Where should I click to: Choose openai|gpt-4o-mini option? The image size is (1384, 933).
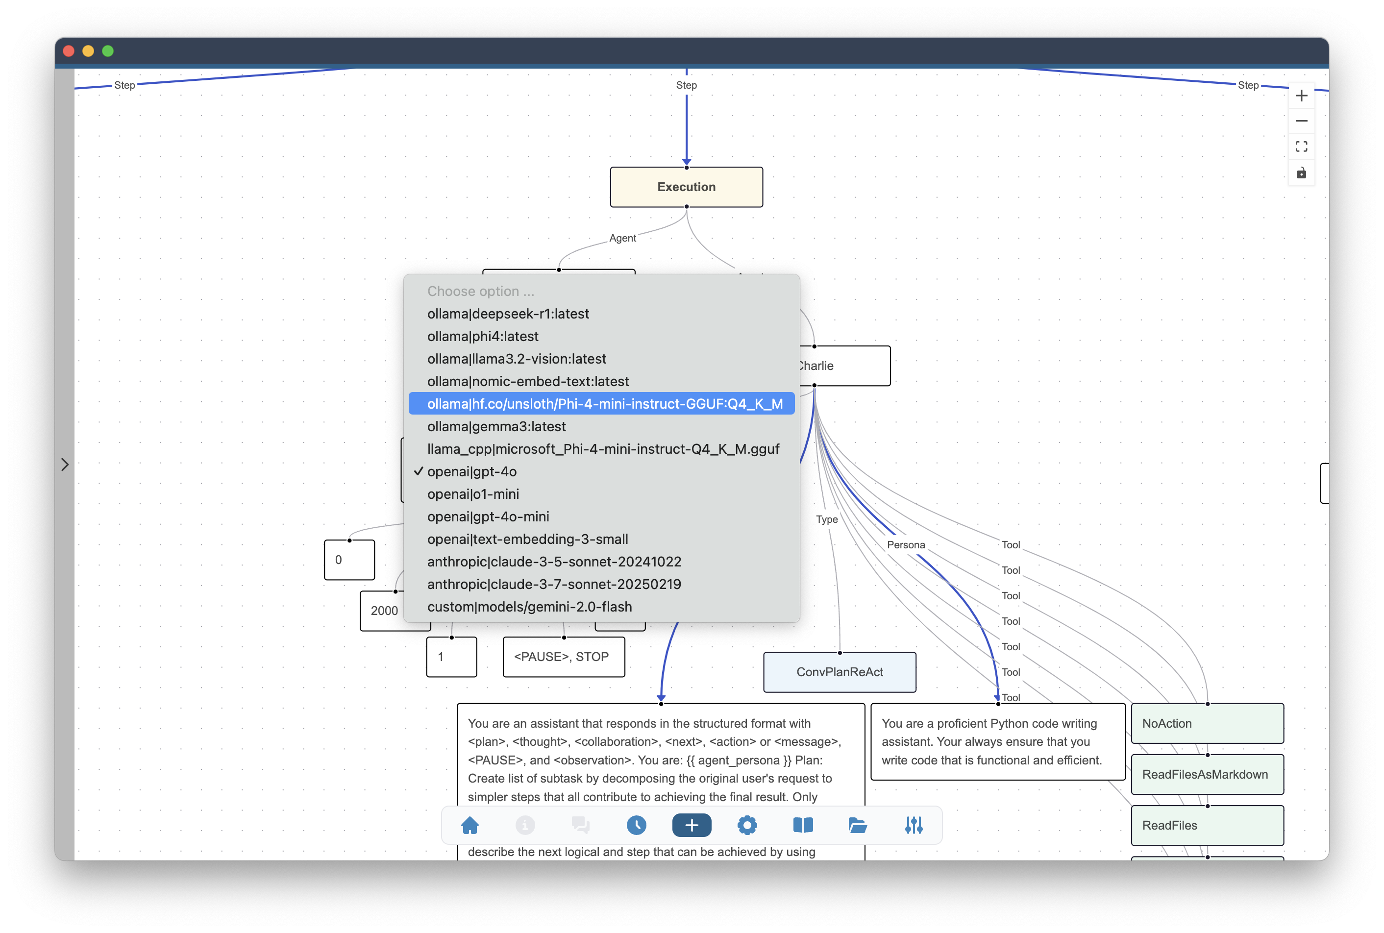[x=601, y=516]
